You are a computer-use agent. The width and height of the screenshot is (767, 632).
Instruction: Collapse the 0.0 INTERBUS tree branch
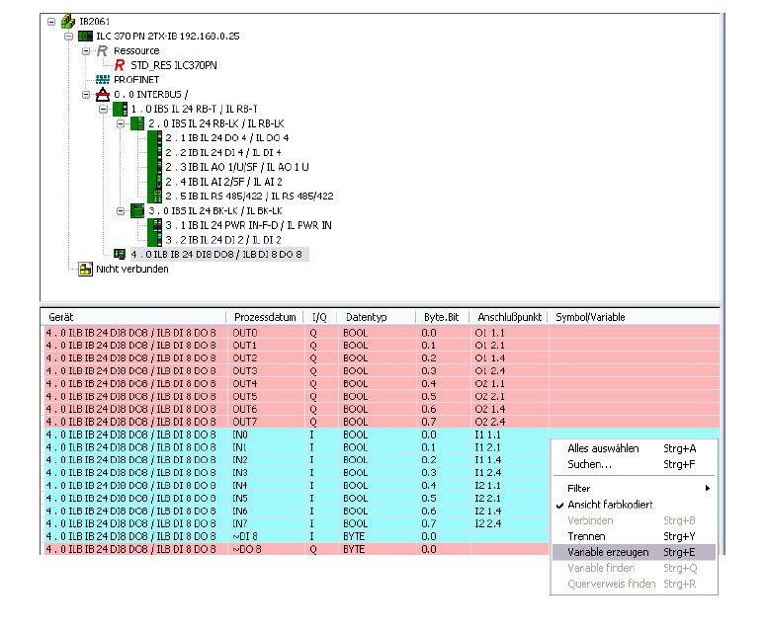[86, 95]
